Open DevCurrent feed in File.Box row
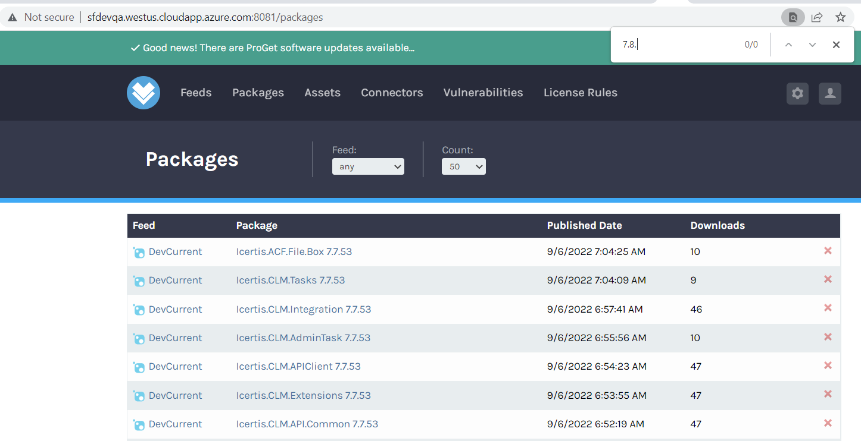Viewport: 861px width, 441px height. tap(175, 251)
